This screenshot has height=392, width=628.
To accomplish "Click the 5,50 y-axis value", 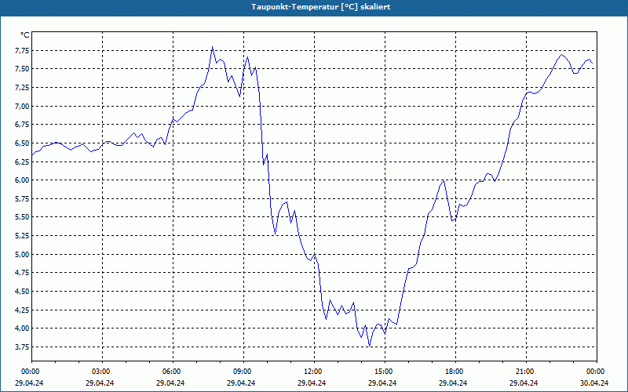I will pos(23,217).
